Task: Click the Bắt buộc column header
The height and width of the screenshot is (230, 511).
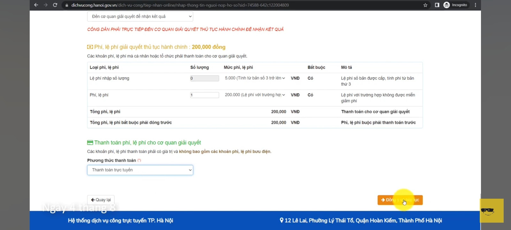Action: (317, 67)
